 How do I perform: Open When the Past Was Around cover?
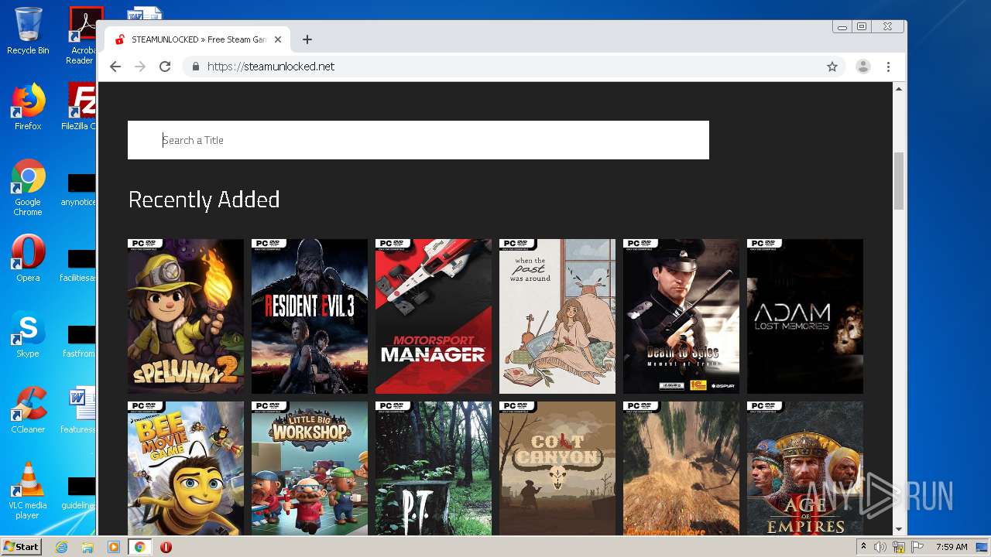[x=557, y=316]
